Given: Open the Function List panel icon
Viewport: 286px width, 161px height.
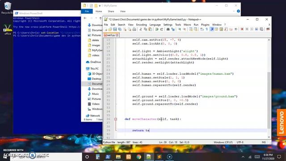Looking at the screenshot, I should (226, 29).
